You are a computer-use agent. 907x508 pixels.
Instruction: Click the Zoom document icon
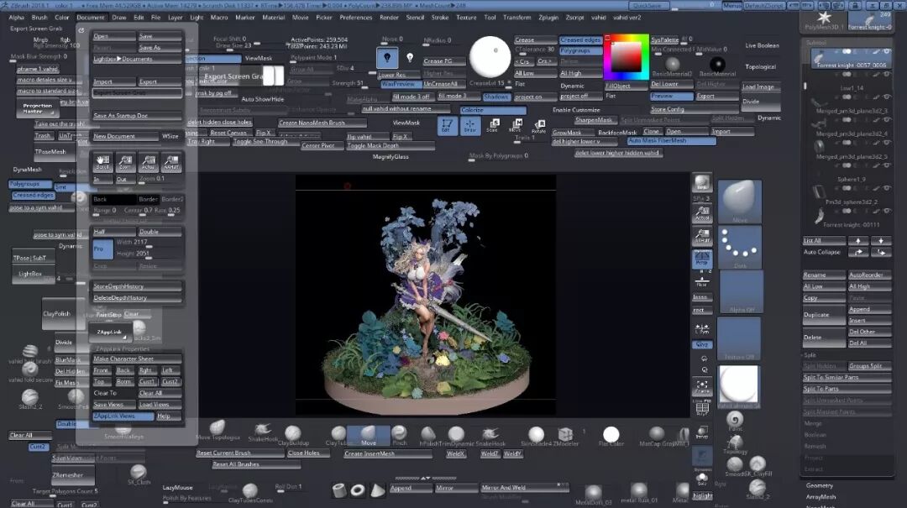125,163
